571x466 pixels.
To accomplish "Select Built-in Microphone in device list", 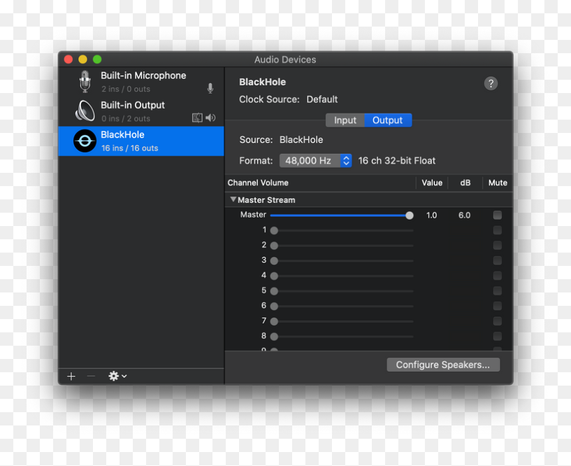I will point(141,82).
